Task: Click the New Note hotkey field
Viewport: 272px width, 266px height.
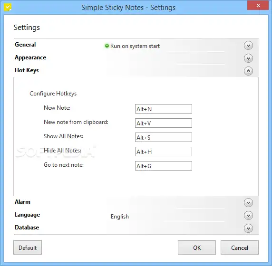Action: pyautogui.click(x=164, y=109)
